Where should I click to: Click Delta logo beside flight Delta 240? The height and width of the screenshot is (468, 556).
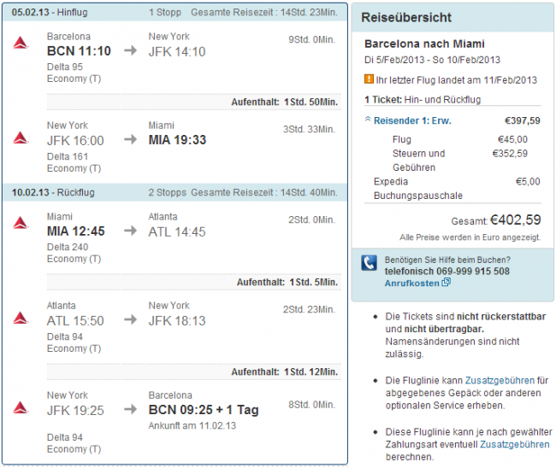pos(22,224)
